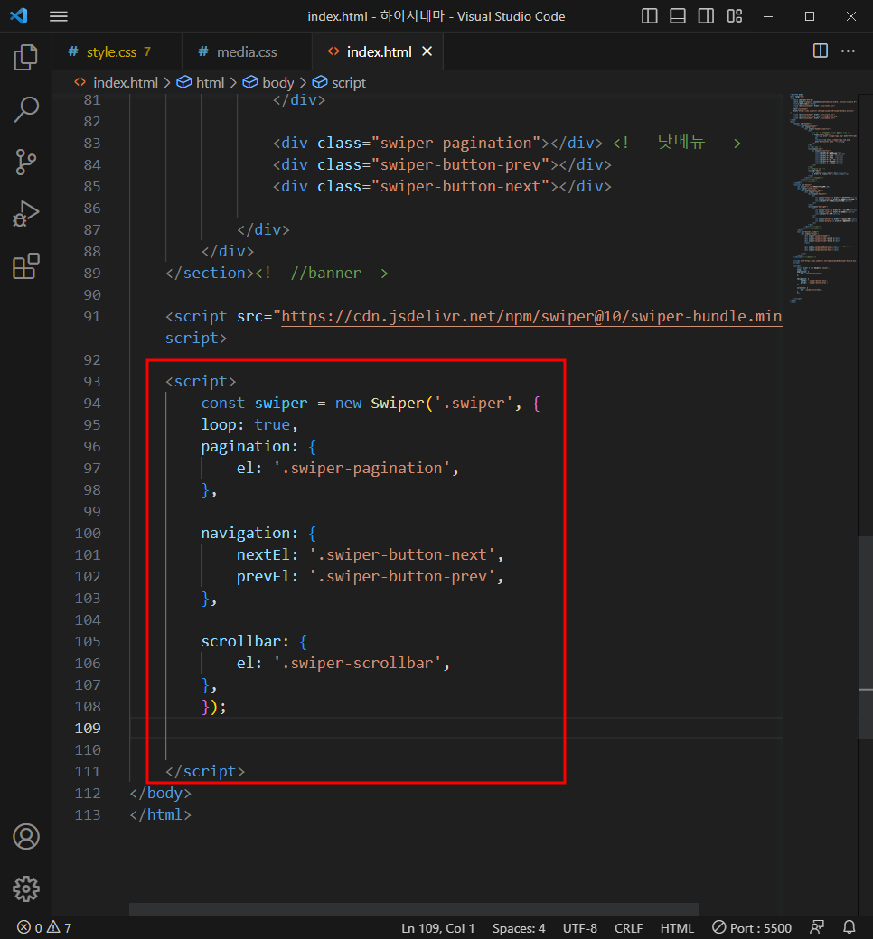Click the </html> closing tag
The height and width of the screenshot is (939, 873).
pyautogui.click(x=161, y=814)
